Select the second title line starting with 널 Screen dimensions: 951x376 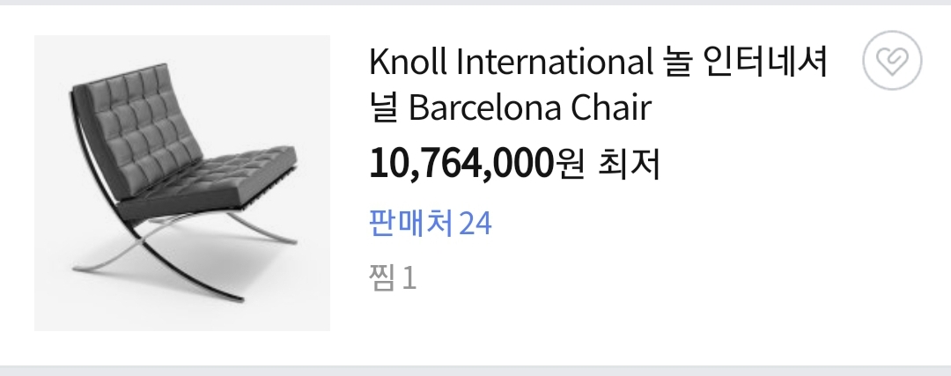pyautogui.click(x=511, y=109)
